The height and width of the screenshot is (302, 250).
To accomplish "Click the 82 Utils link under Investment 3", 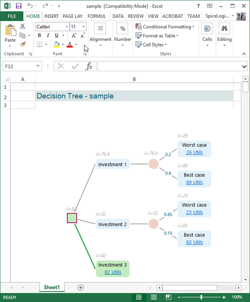I will (112, 272).
